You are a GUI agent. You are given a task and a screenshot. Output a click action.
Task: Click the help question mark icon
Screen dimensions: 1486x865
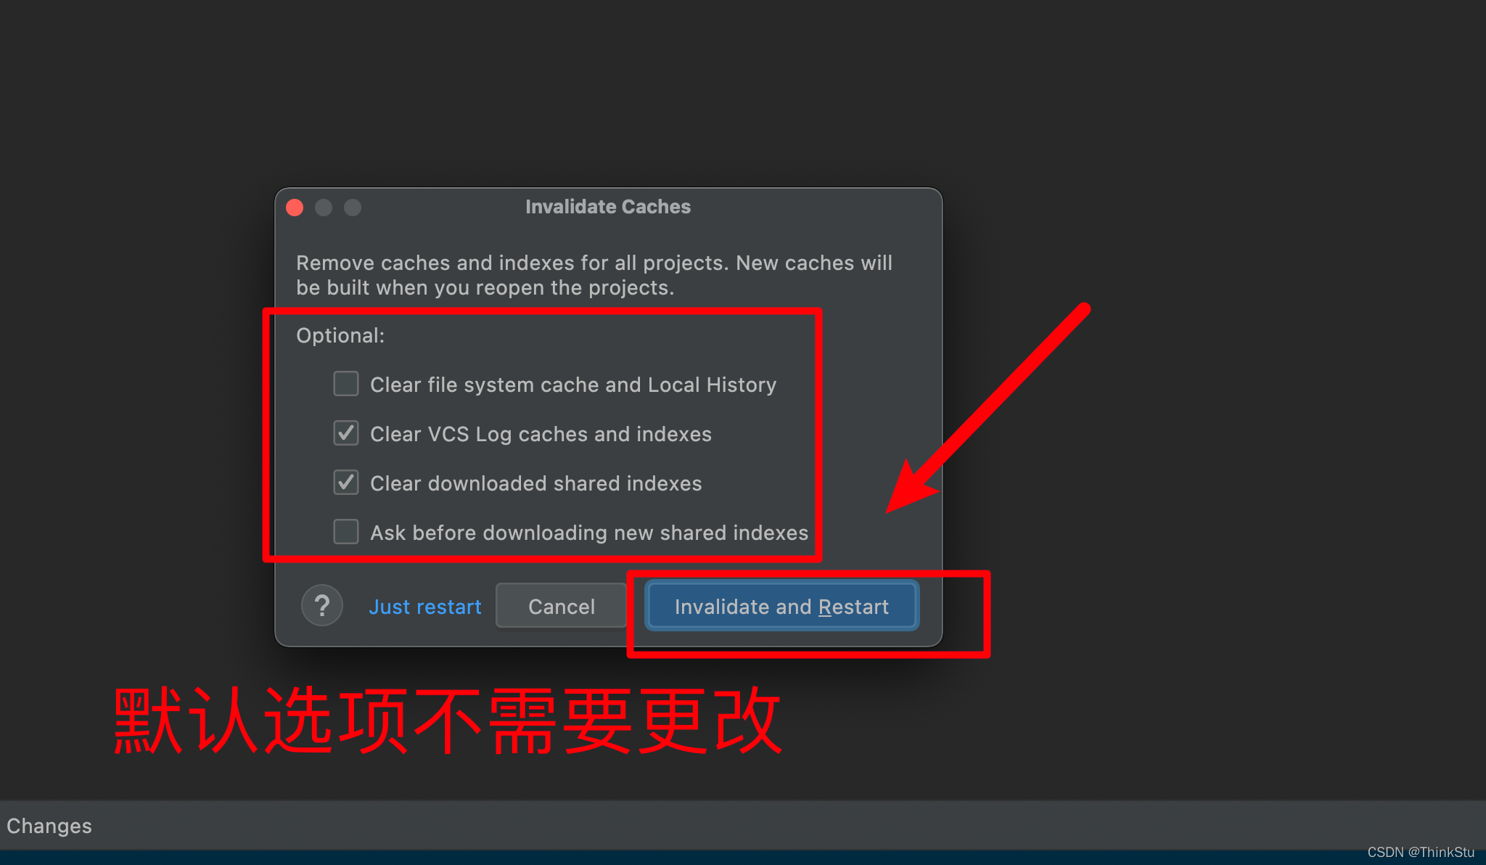point(322,605)
